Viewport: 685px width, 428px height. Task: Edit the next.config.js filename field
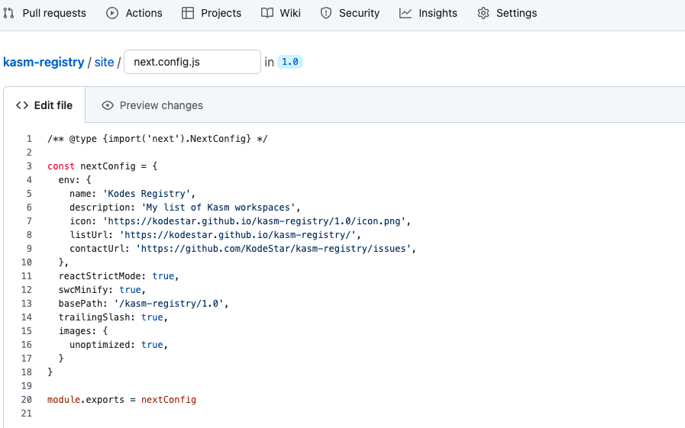click(x=192, y=62)
